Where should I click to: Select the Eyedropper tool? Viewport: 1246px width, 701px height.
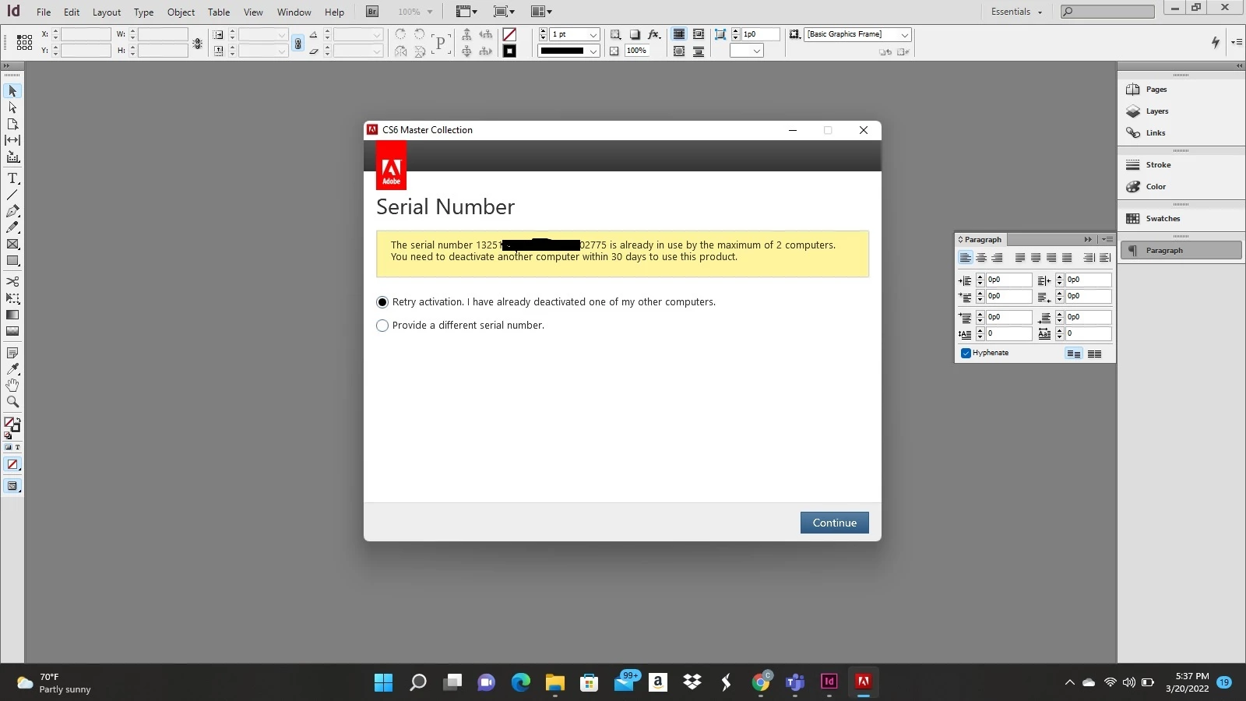point(12,369)
